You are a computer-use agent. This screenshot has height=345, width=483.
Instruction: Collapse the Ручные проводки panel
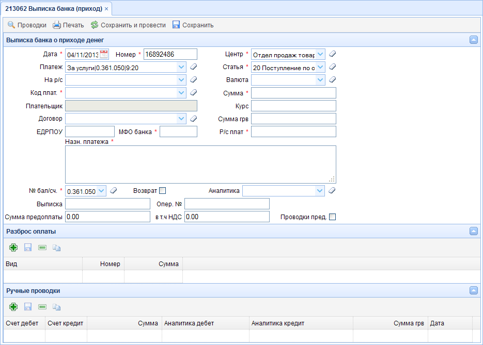(x=474, y=290)
